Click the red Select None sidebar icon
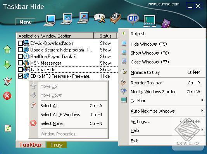 [x=7, y=96]
